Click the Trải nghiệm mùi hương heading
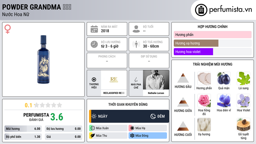Image resolution: width=256 pixels, height=144 pixels. 212,64
